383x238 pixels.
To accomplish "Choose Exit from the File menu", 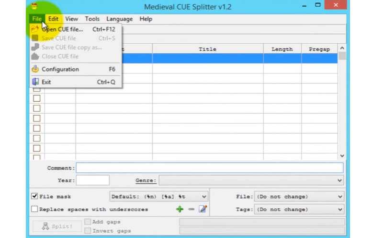I will click(x=76, y=82).
